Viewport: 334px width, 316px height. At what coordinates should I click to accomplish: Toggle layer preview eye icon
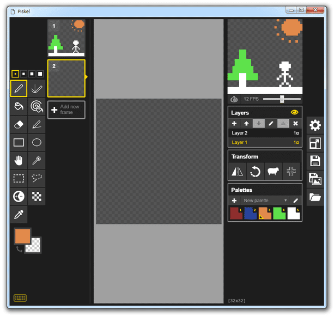pyautogui.click(x=295, y=112)
